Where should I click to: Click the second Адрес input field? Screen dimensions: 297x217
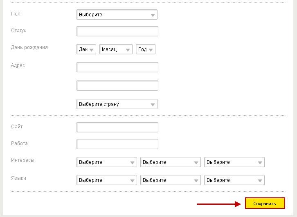coord(117,85)
